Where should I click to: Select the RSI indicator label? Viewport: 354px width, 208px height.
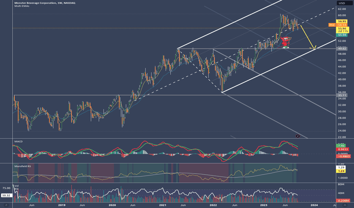click(x=16, y=189)
